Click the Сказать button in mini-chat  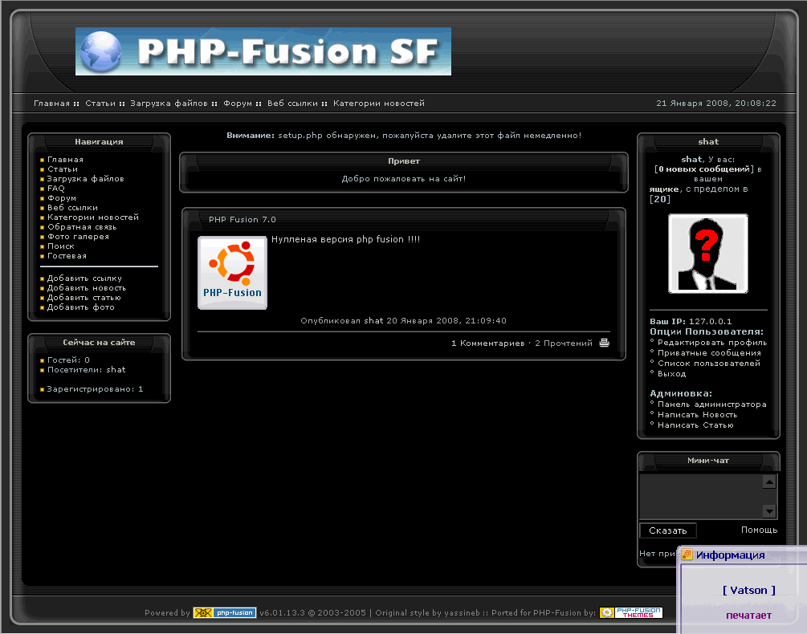667,530
